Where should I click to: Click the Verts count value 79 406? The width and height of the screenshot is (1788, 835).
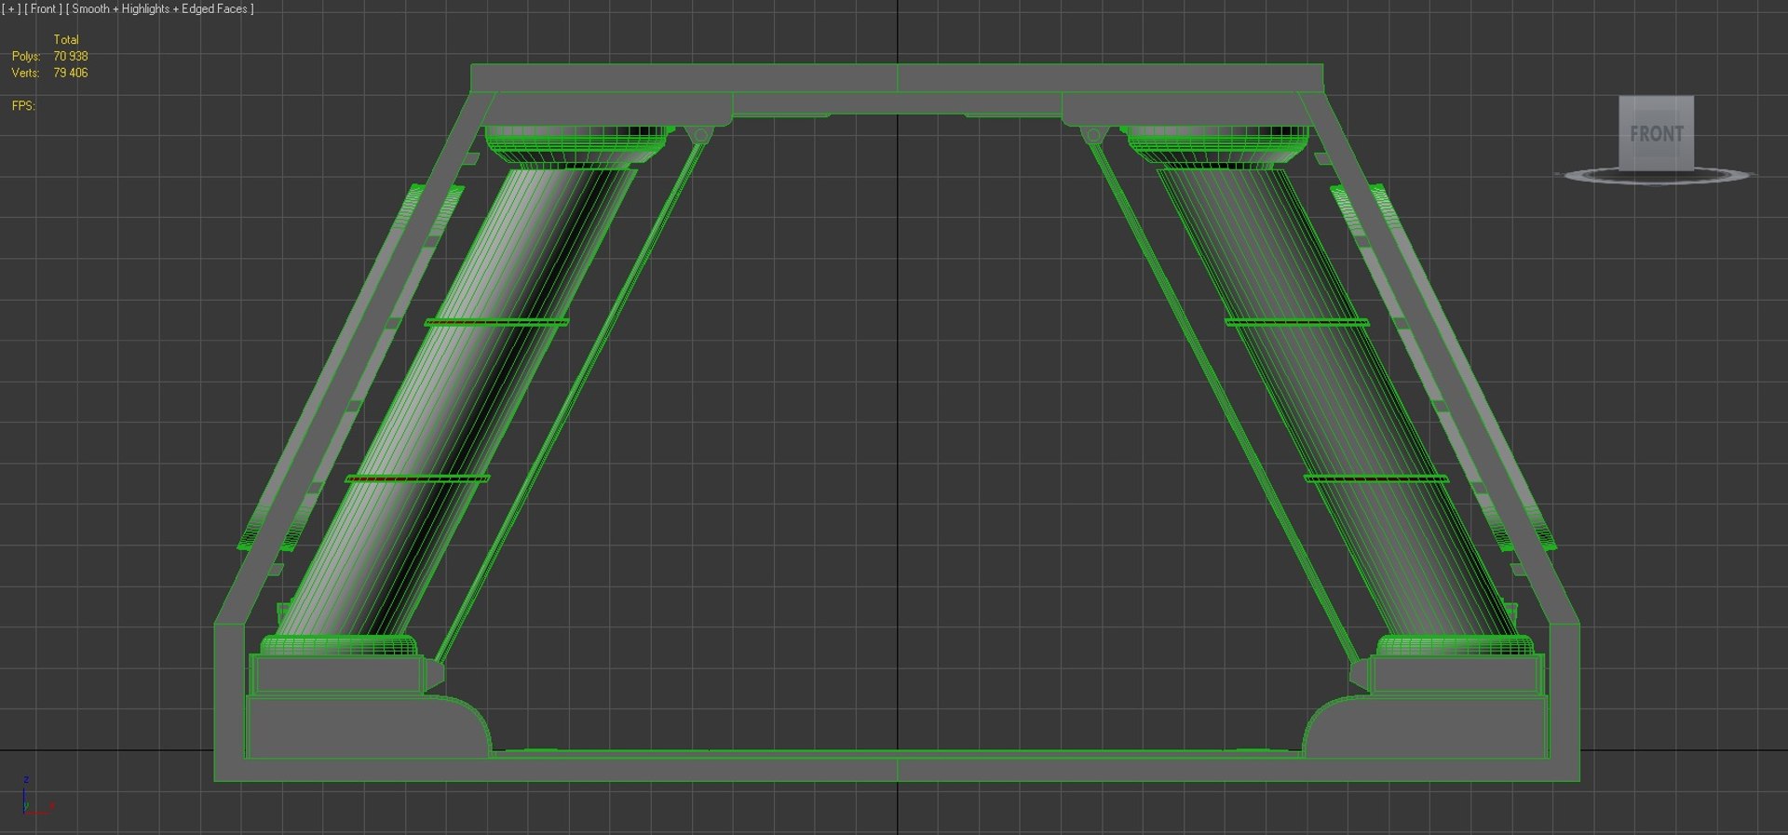(x=71, y=74)
